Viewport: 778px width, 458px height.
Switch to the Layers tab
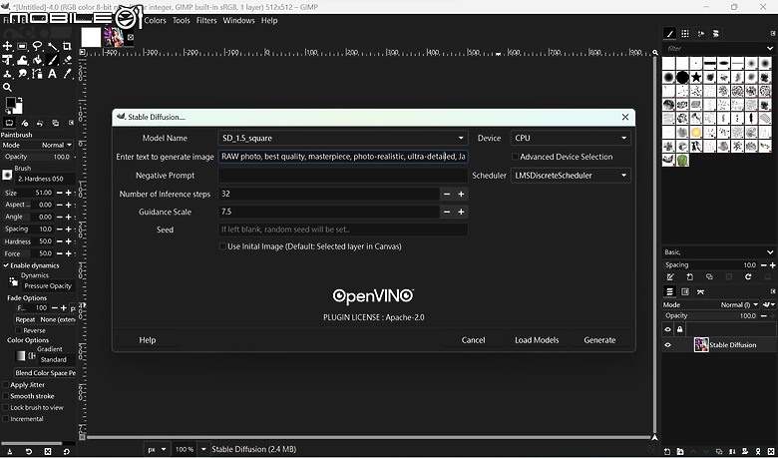coord(669,291)
